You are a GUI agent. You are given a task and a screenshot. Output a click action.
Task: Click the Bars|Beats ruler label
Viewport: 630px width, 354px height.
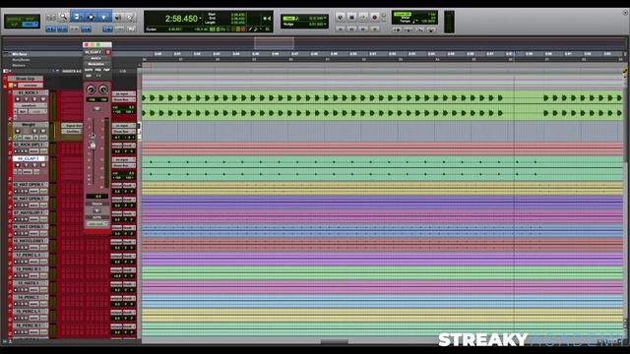21,60
